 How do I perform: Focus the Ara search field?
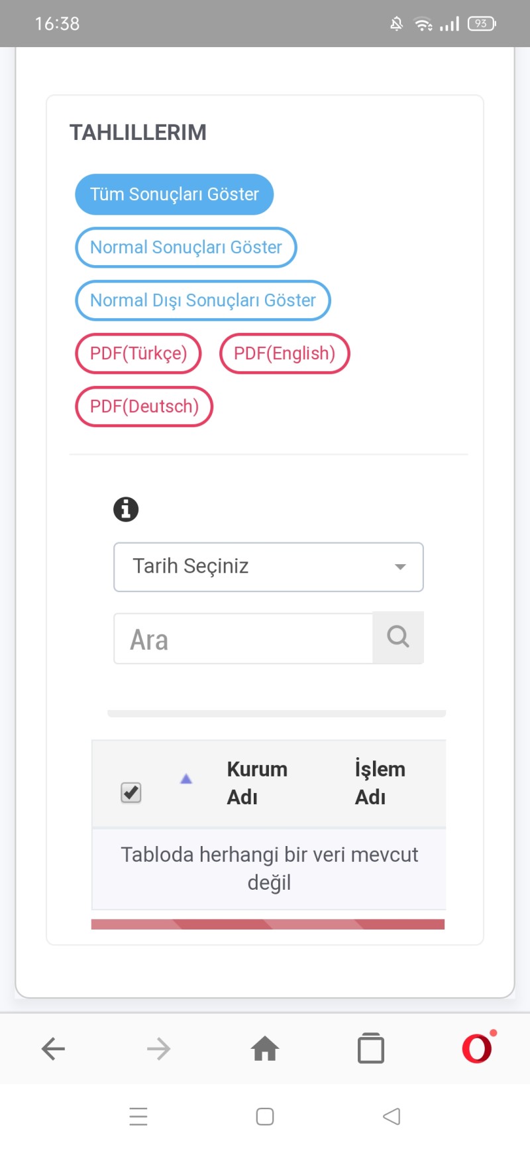click(243, 639)
